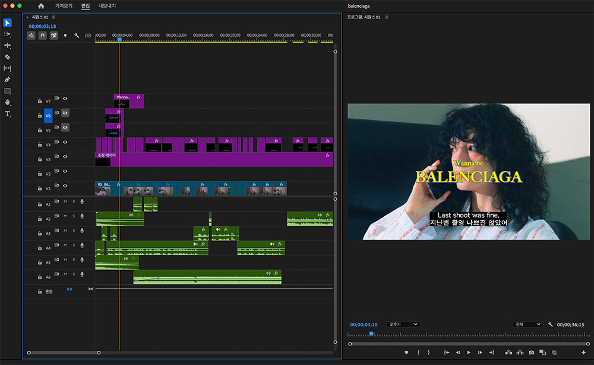594x365 pixels.
Task: Select the Slip tool
Action: [8, 68]
